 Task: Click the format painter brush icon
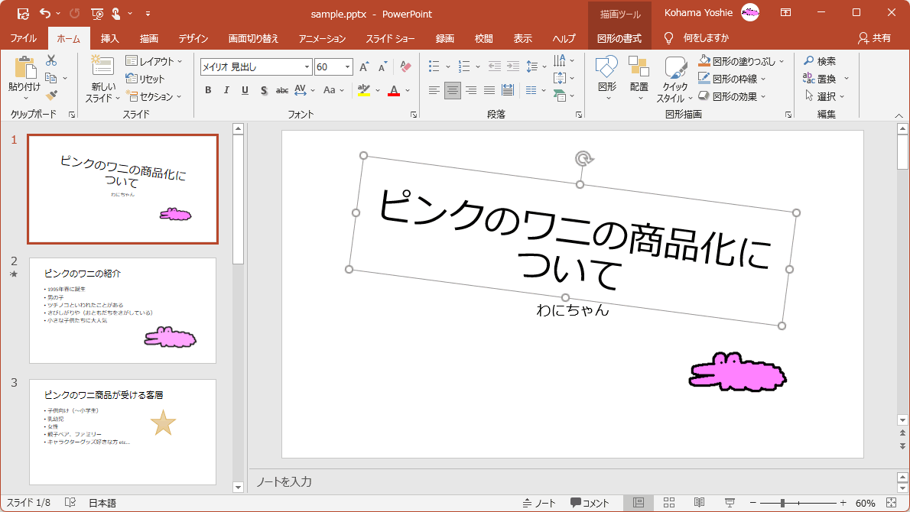[51, 96]
